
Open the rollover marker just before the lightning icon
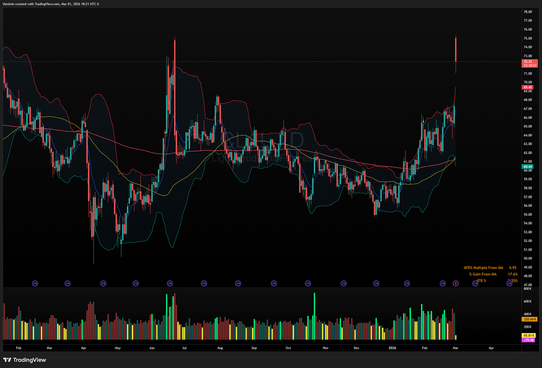point(443,284)
